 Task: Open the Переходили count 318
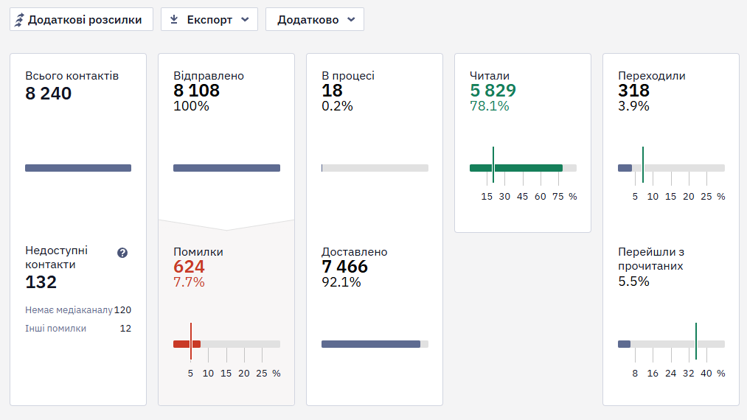tap(633, 91)
